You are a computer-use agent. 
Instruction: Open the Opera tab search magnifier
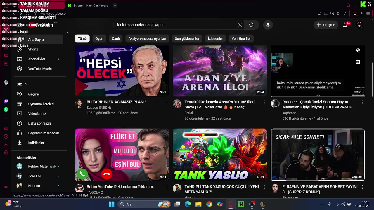pyautogui.click(x=348, y=6)
